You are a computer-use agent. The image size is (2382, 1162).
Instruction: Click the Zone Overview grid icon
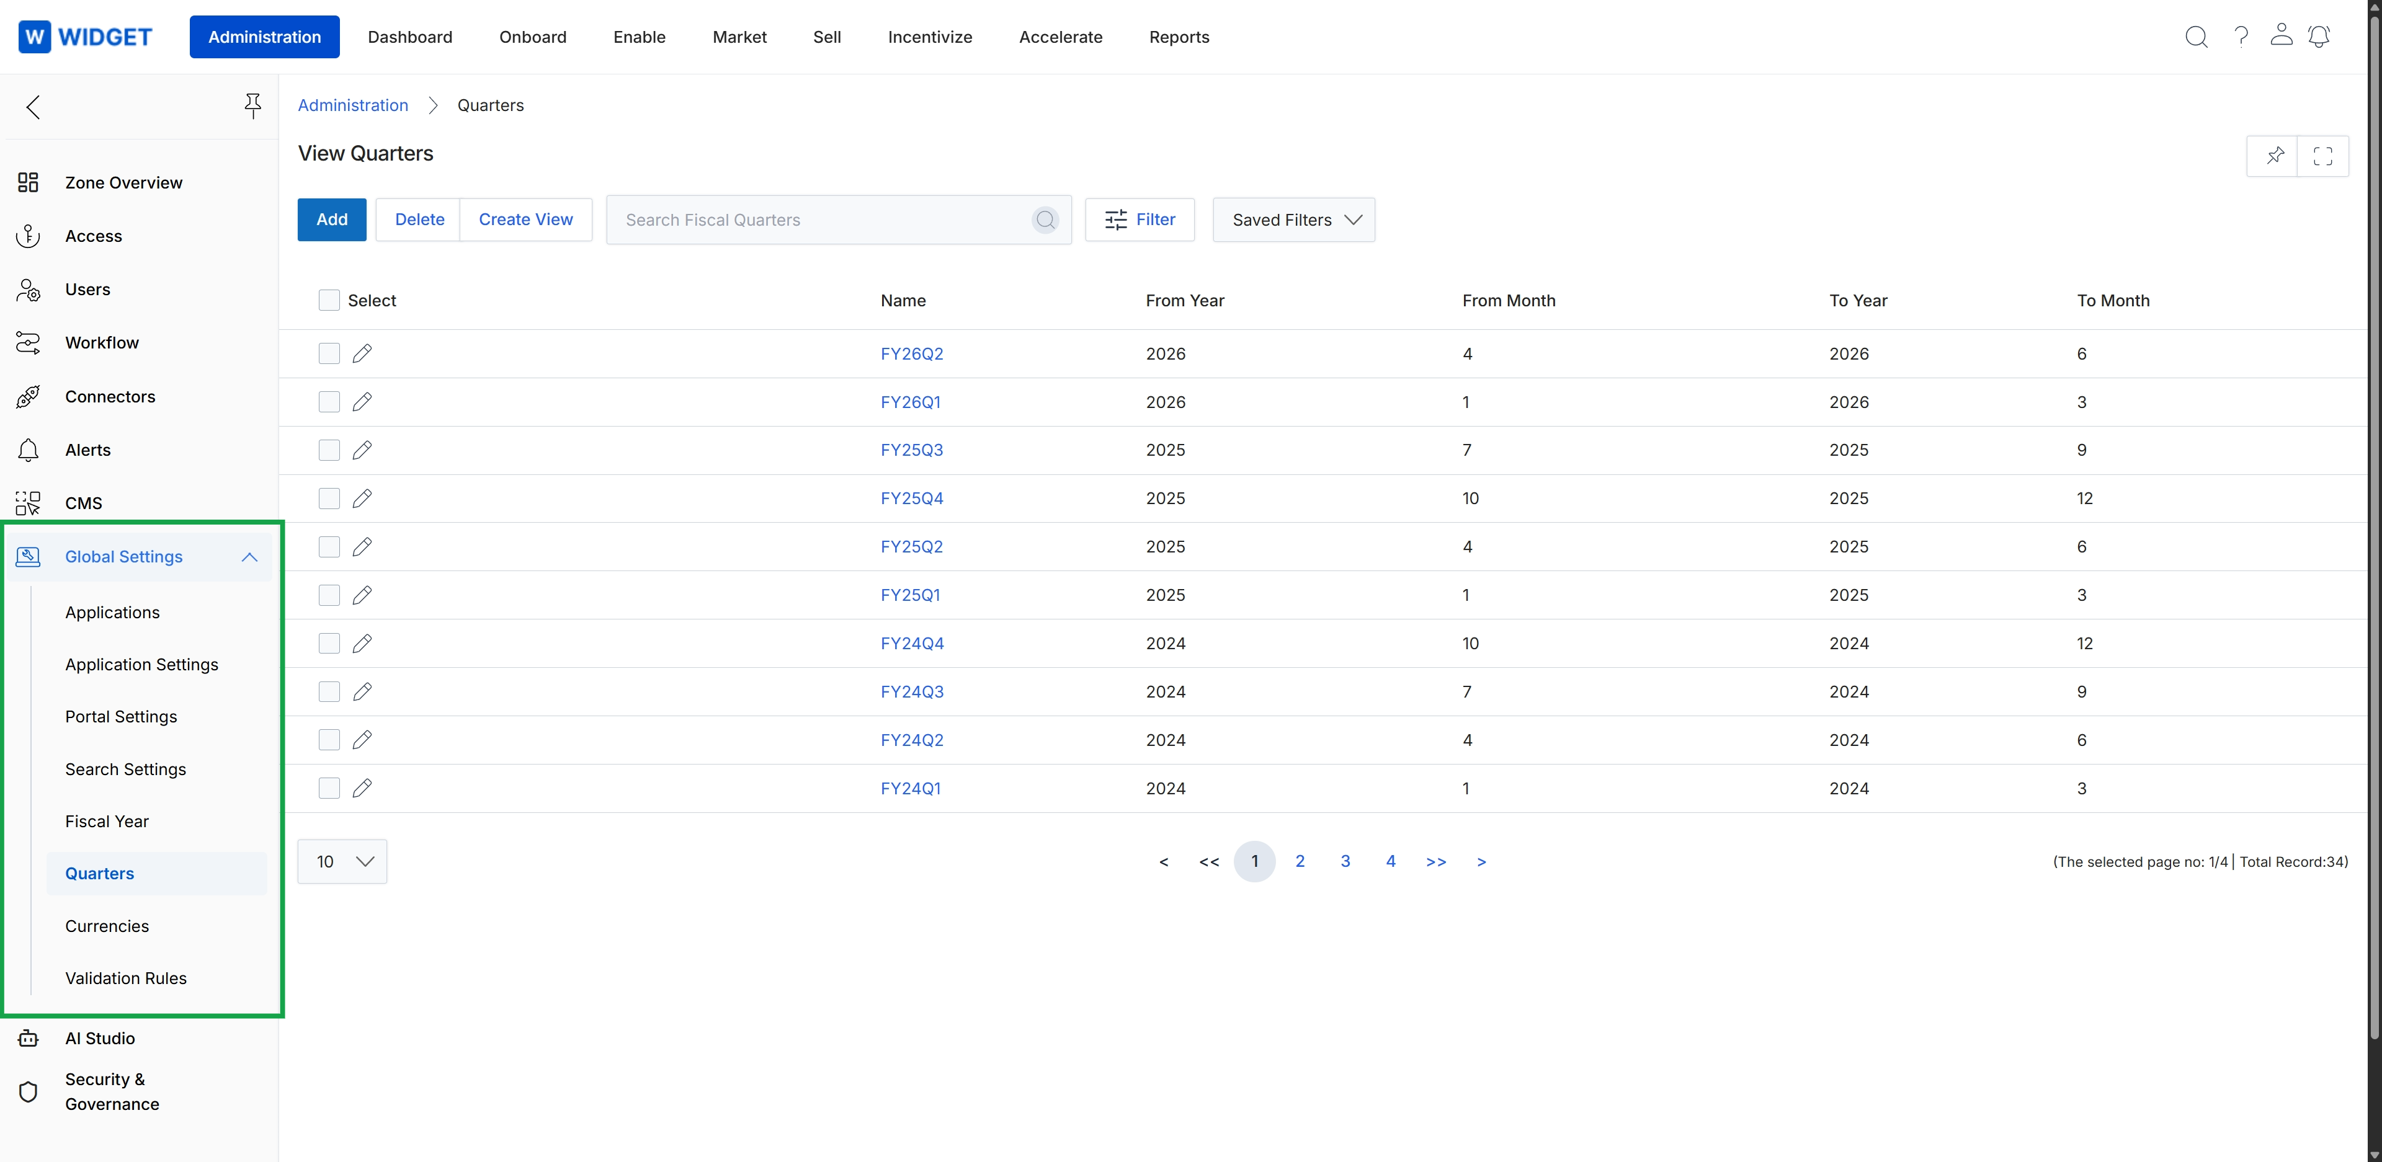pyautogui.click(x=29, y=182)
